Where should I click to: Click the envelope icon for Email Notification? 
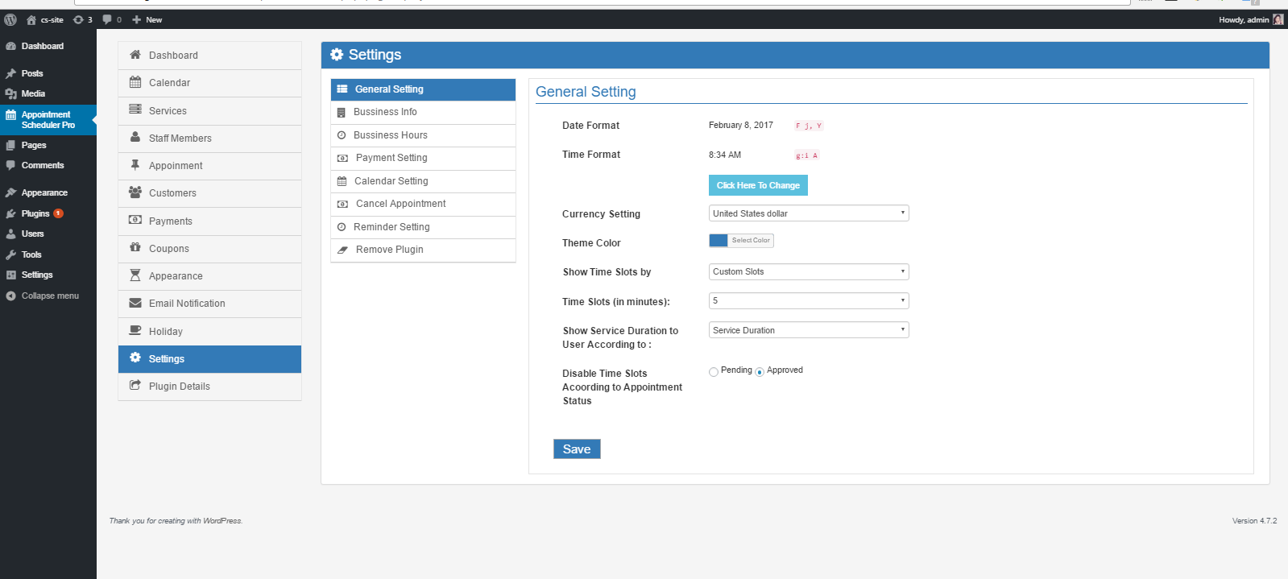coord(135,304)
